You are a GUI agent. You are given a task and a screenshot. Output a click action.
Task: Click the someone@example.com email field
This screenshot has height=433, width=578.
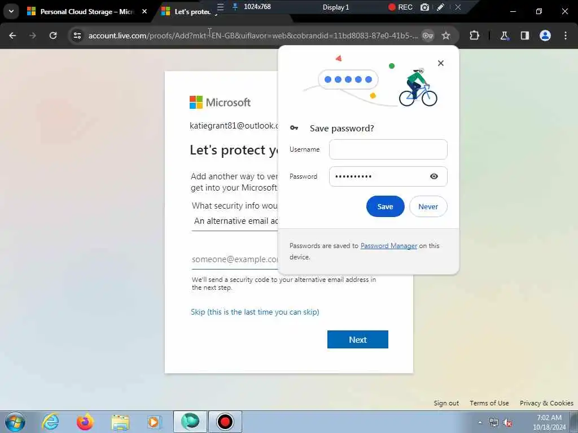tap(235, 259)
